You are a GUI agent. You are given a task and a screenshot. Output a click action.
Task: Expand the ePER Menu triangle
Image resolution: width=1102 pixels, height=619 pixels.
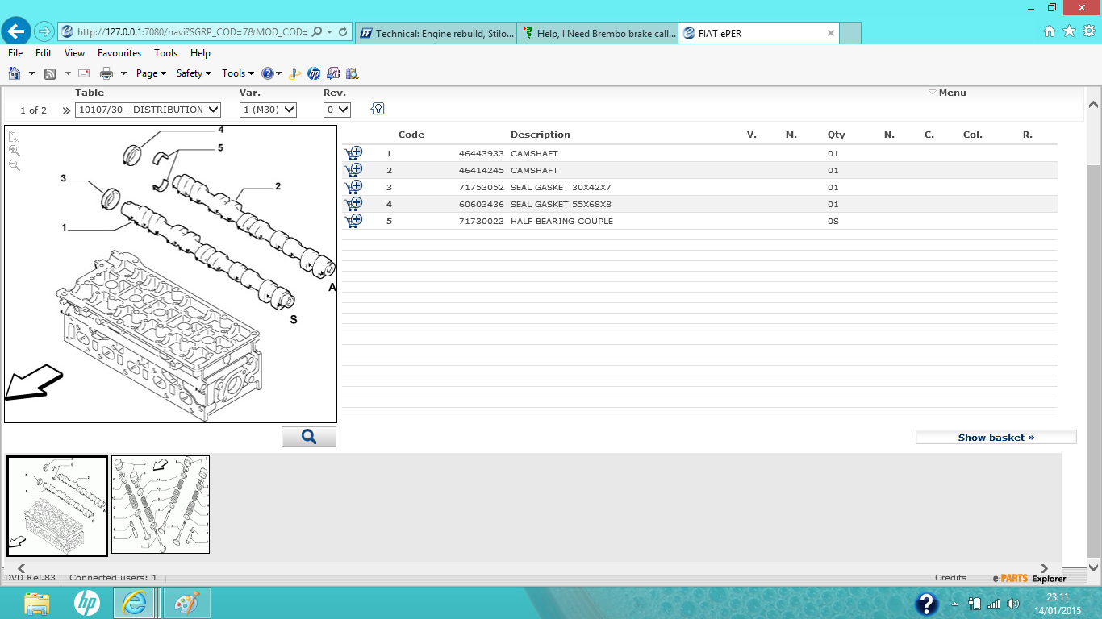[933, 93]
